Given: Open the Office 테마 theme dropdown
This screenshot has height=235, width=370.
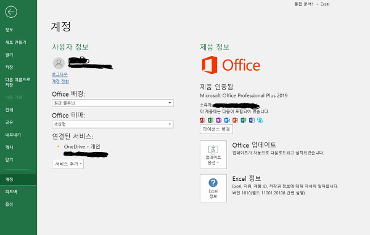Looking at the screenshot, I should pyautogui.click(x=113, y=124).
